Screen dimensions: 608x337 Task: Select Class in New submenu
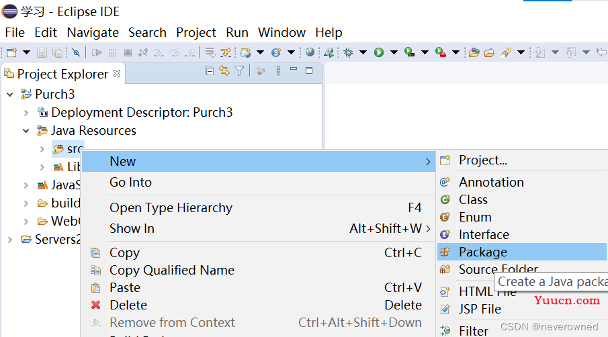tap(522, 199)
